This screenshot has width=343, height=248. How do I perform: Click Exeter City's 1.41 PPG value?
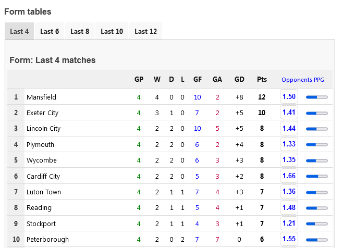tap(289, 113)
